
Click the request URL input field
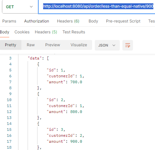[97, 7]
